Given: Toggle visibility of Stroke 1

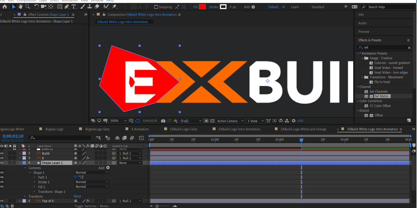Looking at the screenshot, I should coord(2,182).
